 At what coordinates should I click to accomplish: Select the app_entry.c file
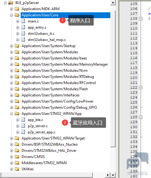point(37,27)
